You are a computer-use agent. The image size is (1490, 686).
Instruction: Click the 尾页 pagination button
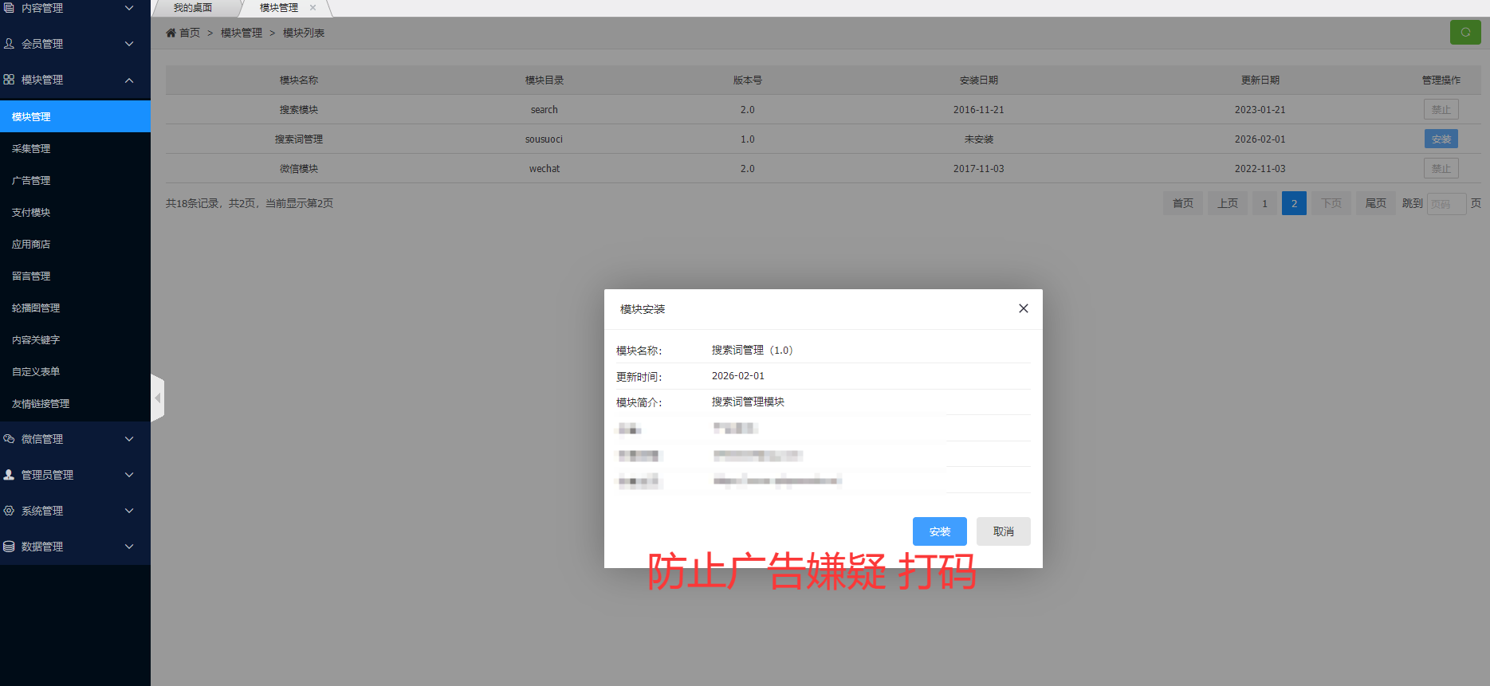click(1376, 203)
